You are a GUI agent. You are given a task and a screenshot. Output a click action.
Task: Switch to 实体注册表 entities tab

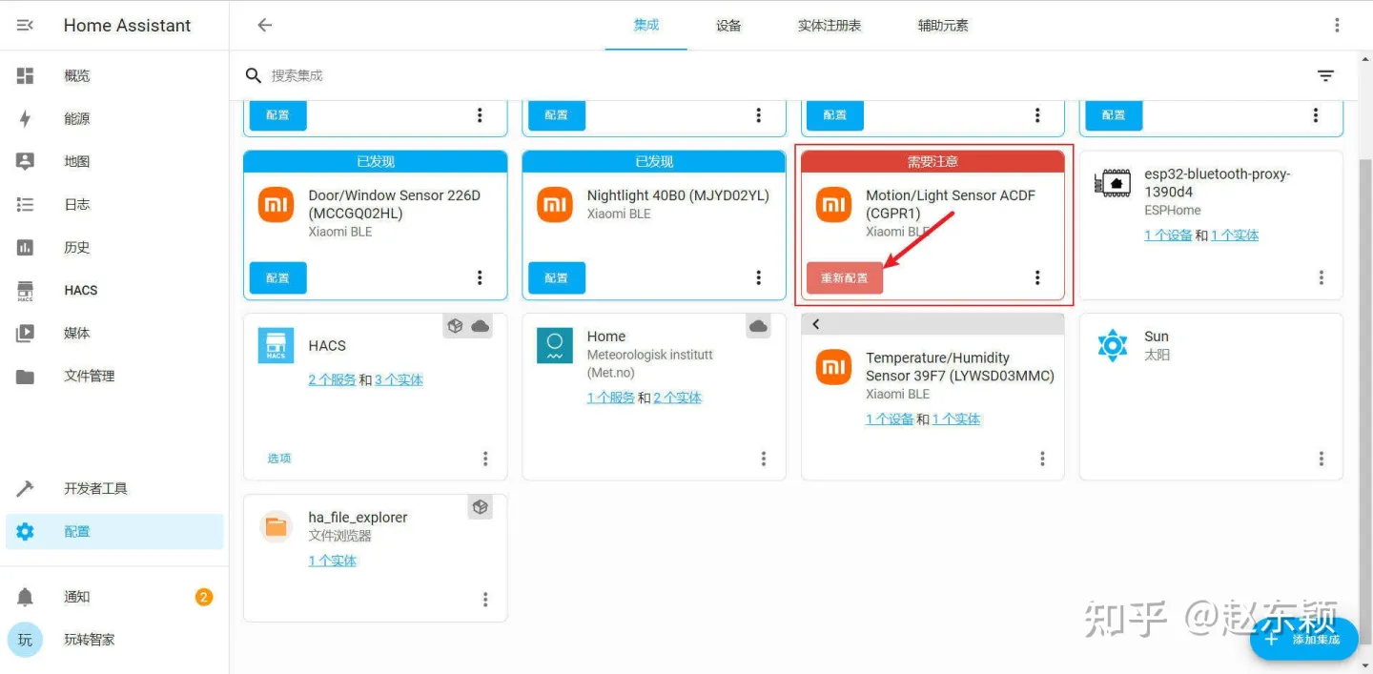(830, 26)
